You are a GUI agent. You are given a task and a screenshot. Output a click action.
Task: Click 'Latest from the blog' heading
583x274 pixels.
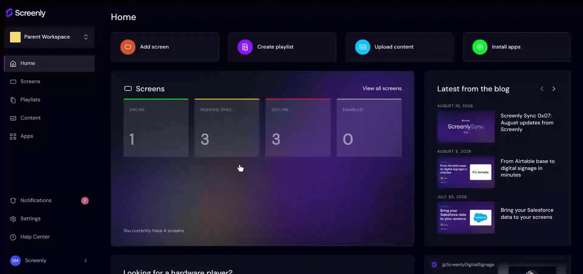pos(473,89)
